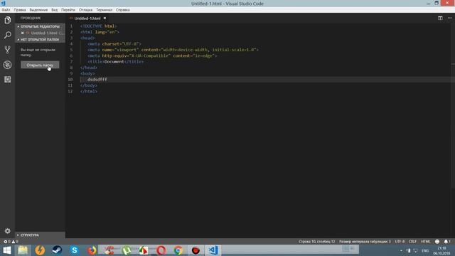Viewport: 455px width, 256px height.
Task: Expand the СТРУКТУРА outline section
Action: (40, 235)
